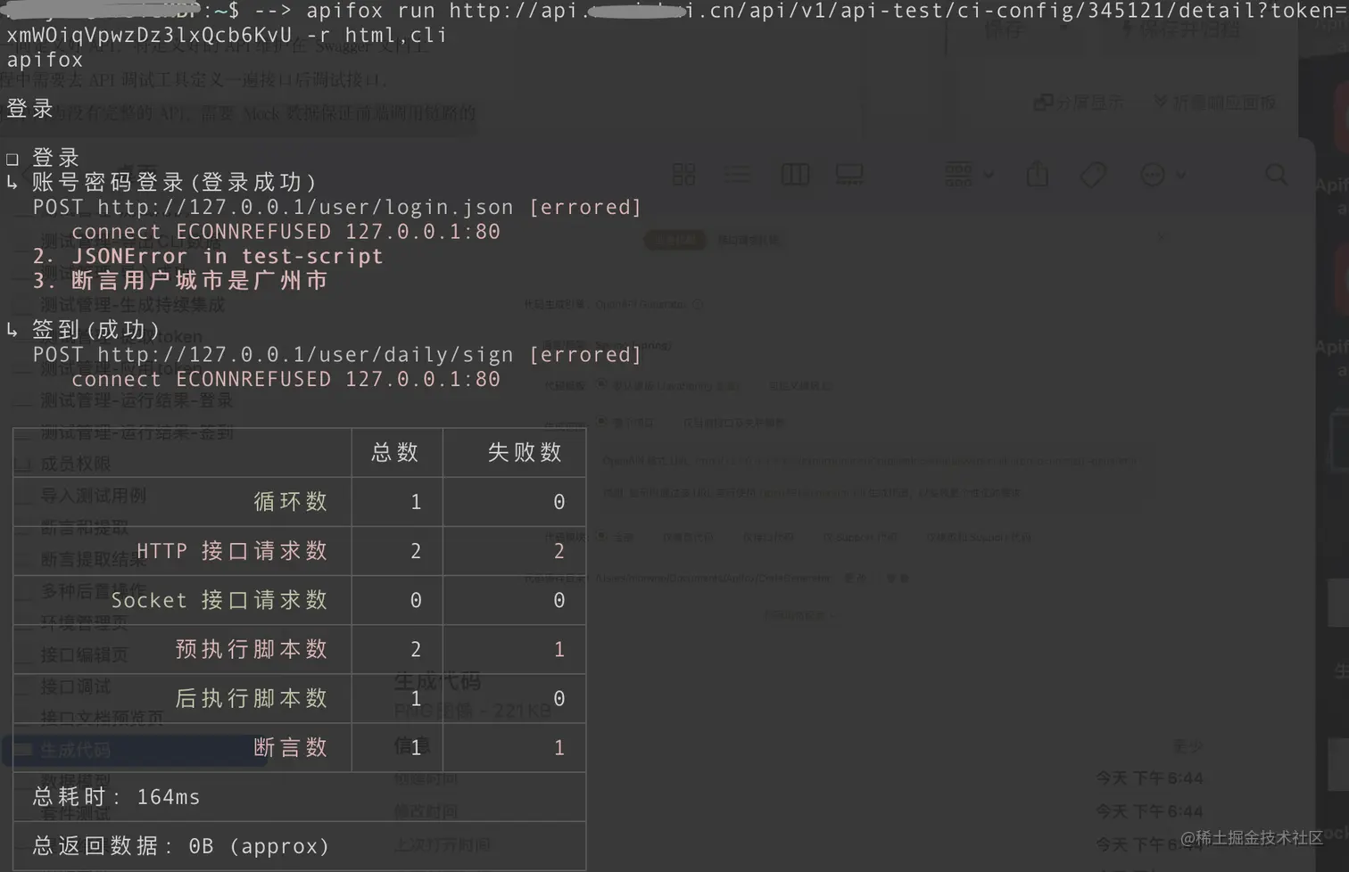
Task: Click the POST user/login.json request line
Action: pos(337,207)
